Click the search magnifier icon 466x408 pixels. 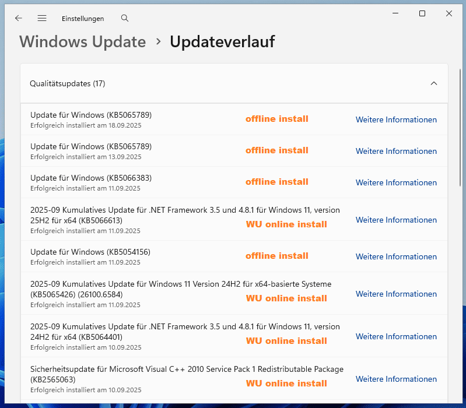pos(125,18)
